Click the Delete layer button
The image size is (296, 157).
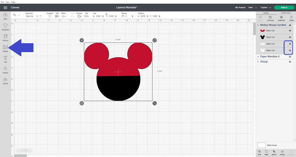click(x=291, y=18)
